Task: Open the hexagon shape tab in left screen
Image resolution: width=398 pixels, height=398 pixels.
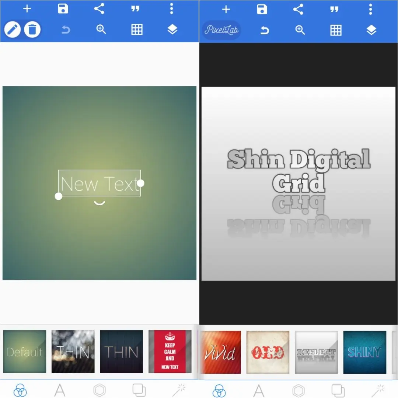Action: 99,390
